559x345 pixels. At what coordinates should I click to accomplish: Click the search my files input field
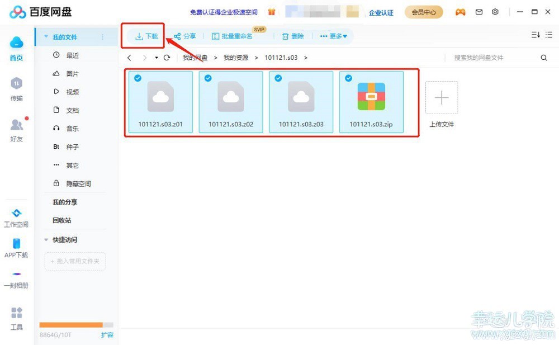click(492, 58)
